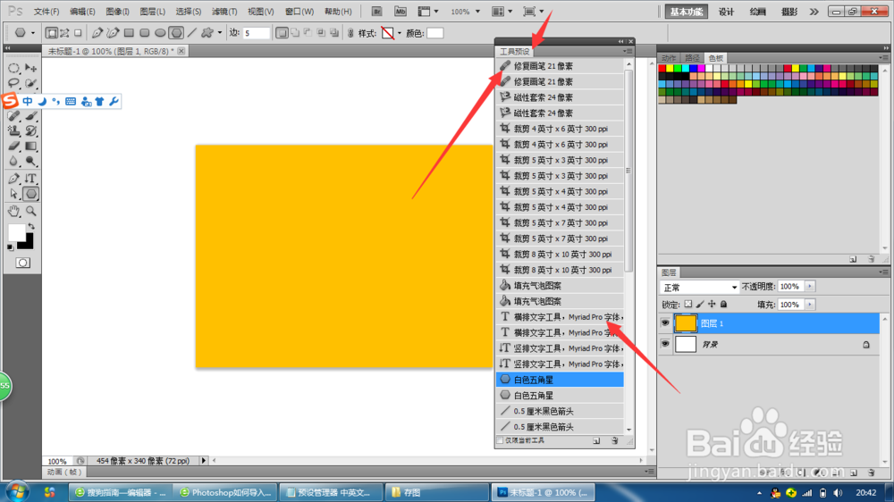Select the Move tool
894x502 pixels.
tap(30, 69)
